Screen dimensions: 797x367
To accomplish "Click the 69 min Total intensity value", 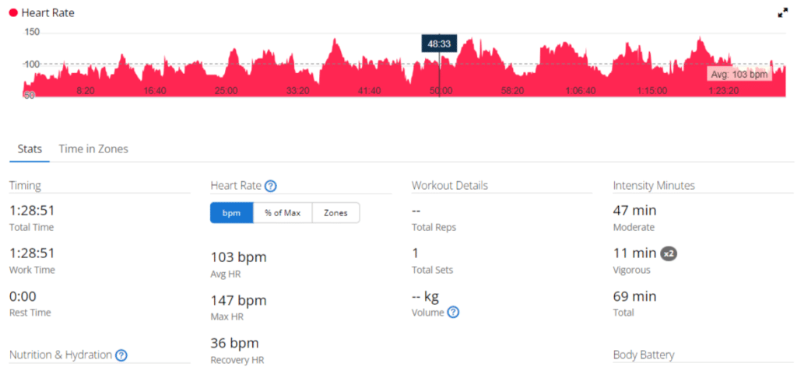I will pos(635,296).
